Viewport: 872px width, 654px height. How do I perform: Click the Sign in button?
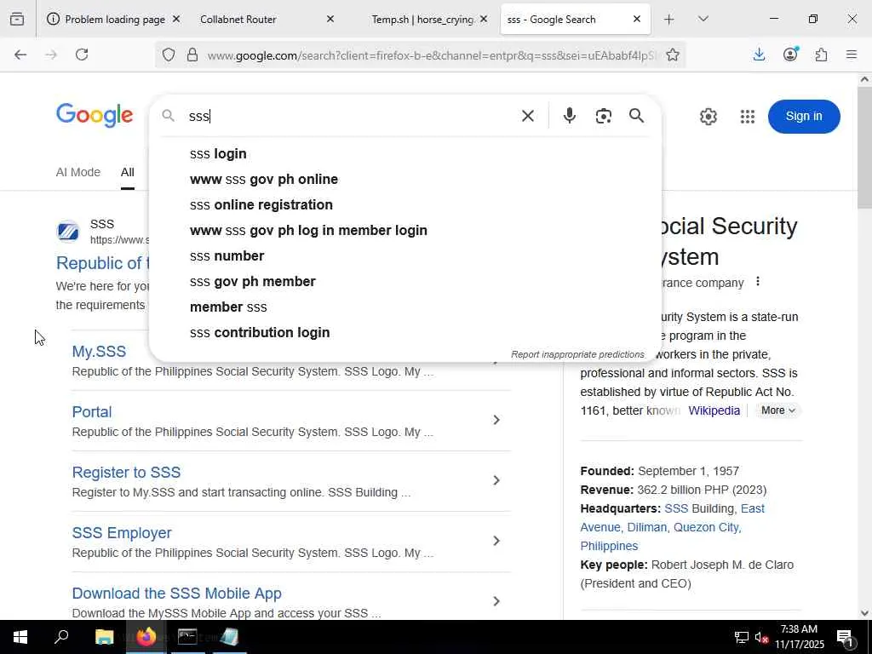pyautogui.click(x=804, y=116)
